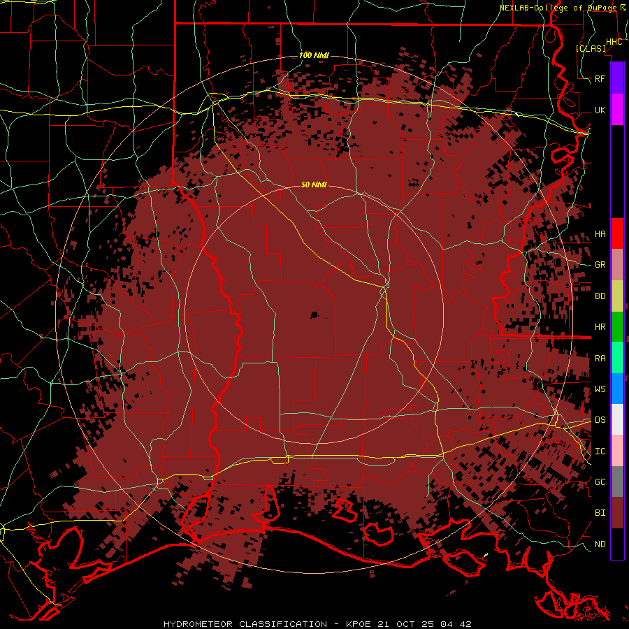Viewport: 629px width, 629px height.
Task: Click the 100 NMI range ring label
Action: 314,55
